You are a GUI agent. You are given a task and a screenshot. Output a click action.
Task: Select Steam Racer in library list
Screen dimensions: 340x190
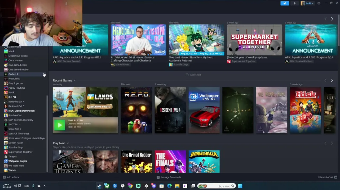[x=15, y=143]
